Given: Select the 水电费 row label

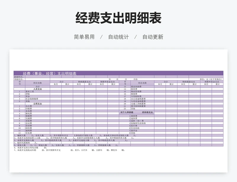Looking at the screenshot, I should [x=29, y=111].
